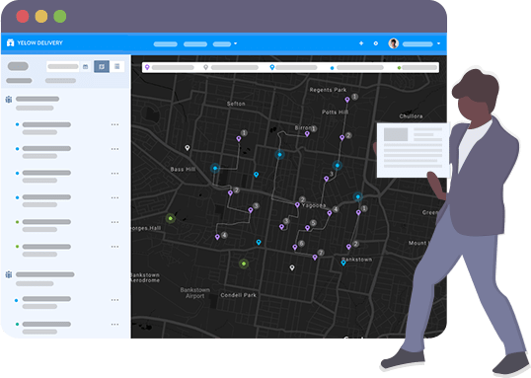Screen dimensions: 531x378
Task: Click the Yelow Delivery logo icon
Action: [x=10, y=42]
